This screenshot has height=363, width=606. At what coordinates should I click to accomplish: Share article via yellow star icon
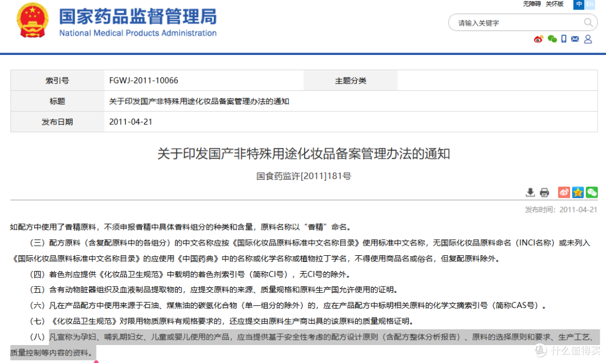578,192
